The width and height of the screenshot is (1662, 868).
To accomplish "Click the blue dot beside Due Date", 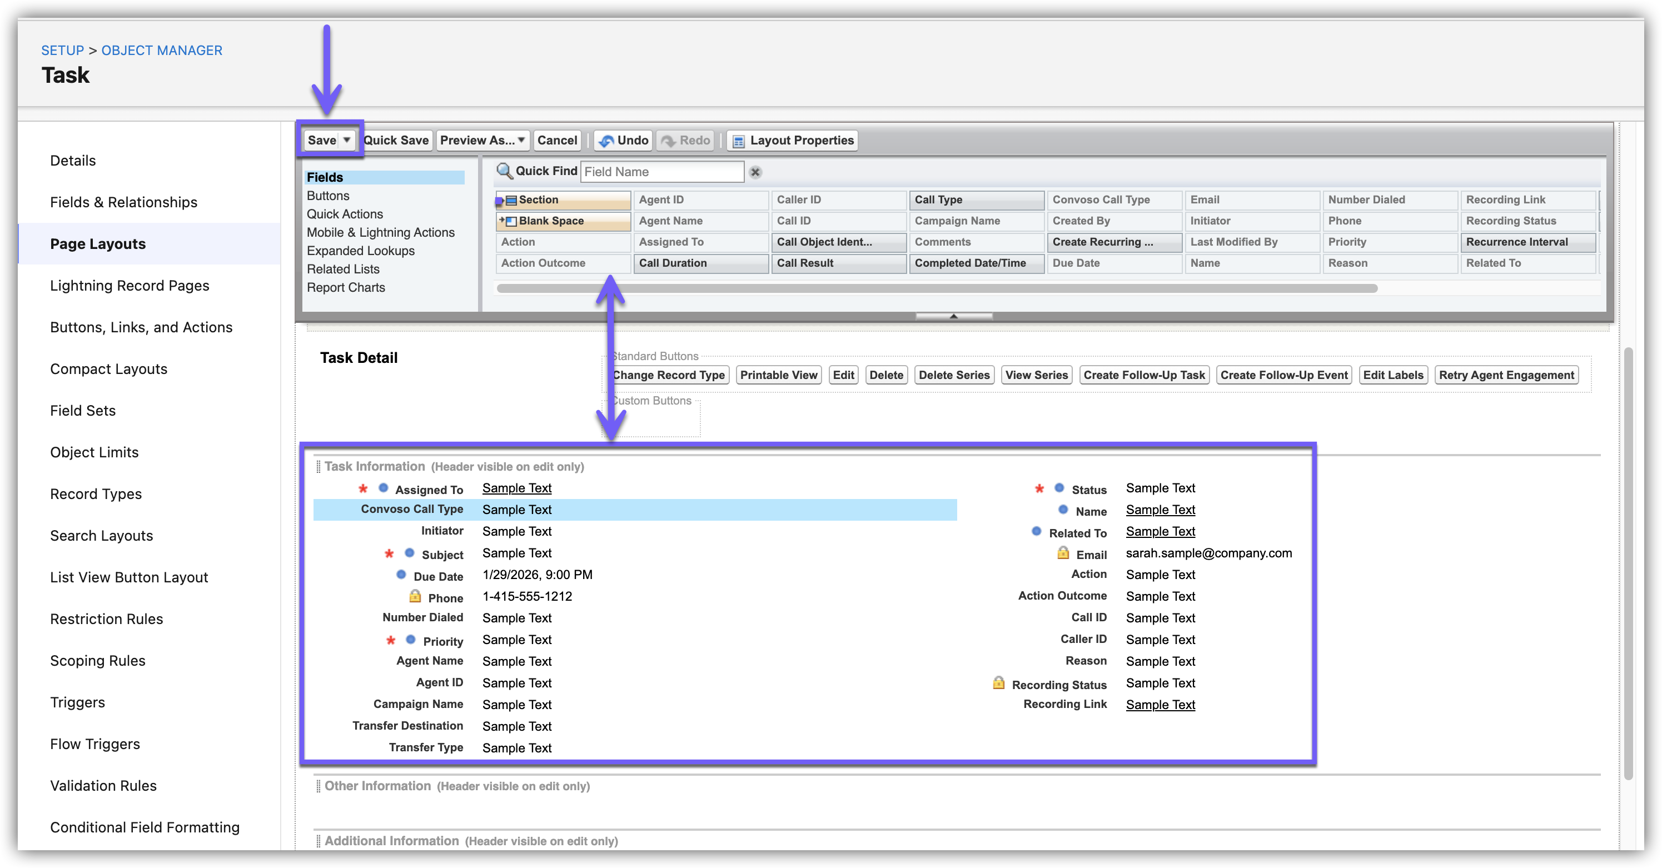I will (x=401, y=575).
